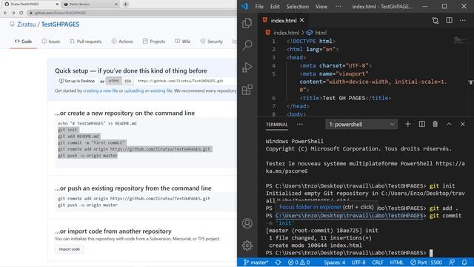Select the TERMINAL panel tab
474x267 pixels.
coord(276,125)
